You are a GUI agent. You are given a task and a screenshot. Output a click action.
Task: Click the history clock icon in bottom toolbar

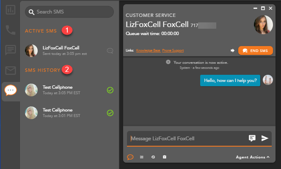pyautogui.click(x=153, y=157)
